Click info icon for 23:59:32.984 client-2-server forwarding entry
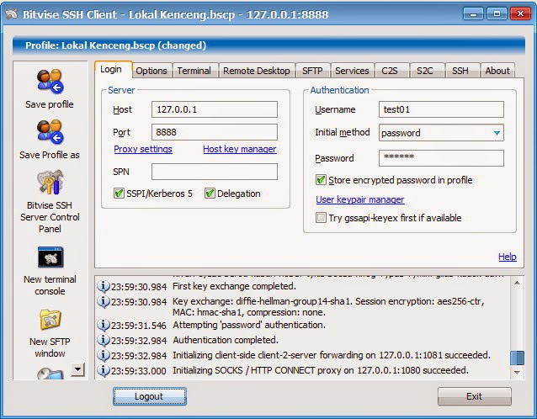The width and height of the screenshot is (537, 419). (x=103, y=355)
